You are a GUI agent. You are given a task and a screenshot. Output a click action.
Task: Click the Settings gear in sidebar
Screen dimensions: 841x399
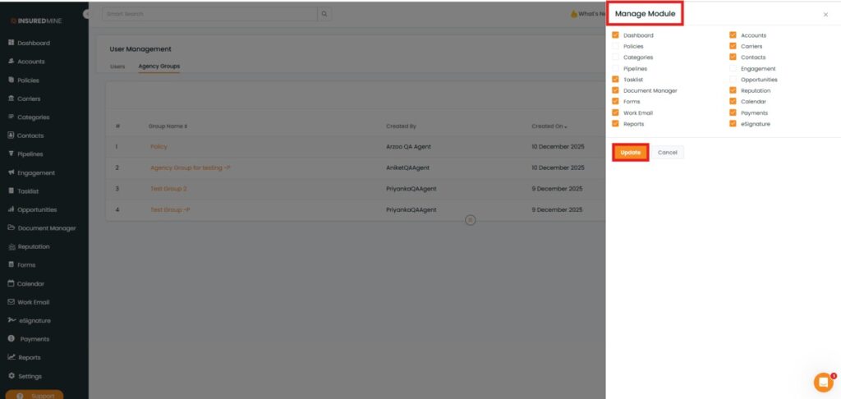[11, 375]
